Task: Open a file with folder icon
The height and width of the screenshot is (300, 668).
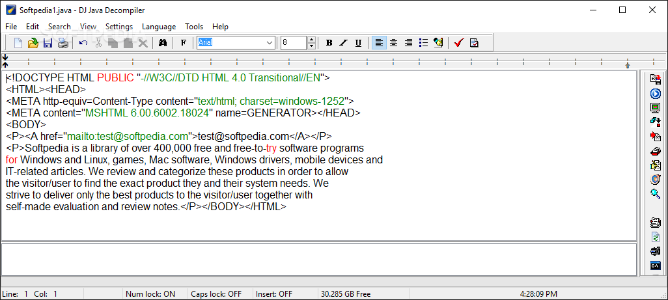Action: point(33,43)
